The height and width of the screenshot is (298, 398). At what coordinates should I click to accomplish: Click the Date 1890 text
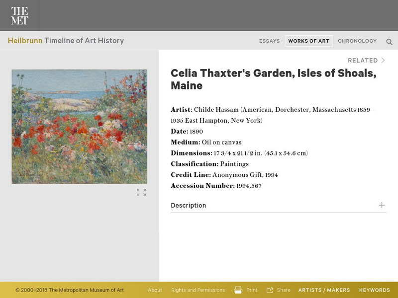pyautogui.click(x=187, y=131)
